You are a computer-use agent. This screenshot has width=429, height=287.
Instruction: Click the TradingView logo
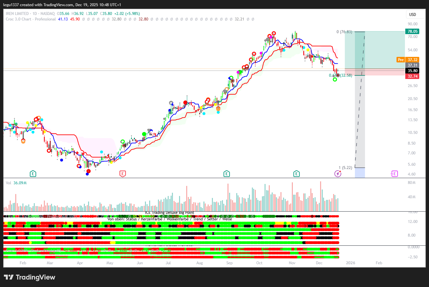(x=30, y=277)
